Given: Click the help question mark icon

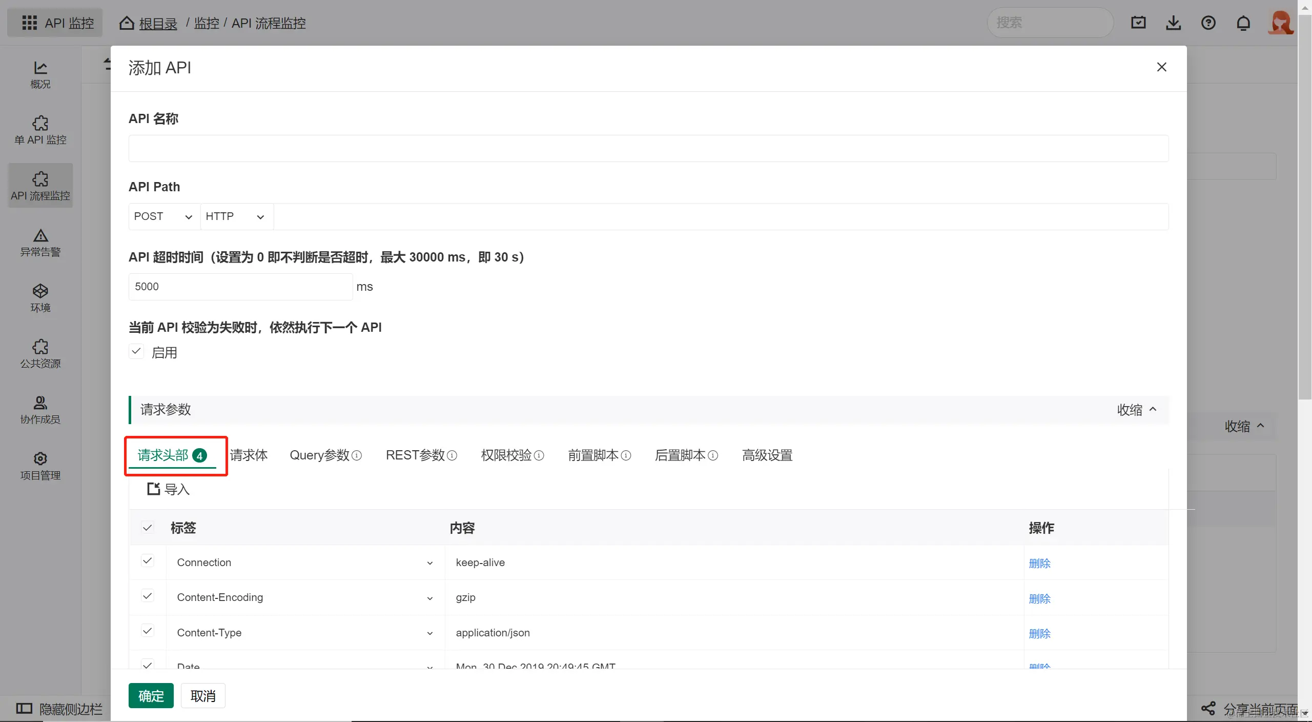Looking at the screenshot, I should (x=1208, y=23).
